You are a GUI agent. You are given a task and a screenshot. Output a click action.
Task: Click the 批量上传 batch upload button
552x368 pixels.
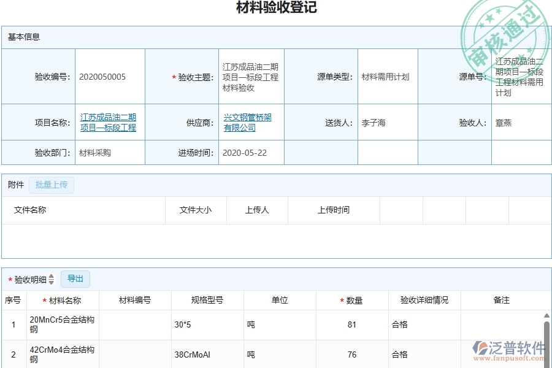point(52,185)
